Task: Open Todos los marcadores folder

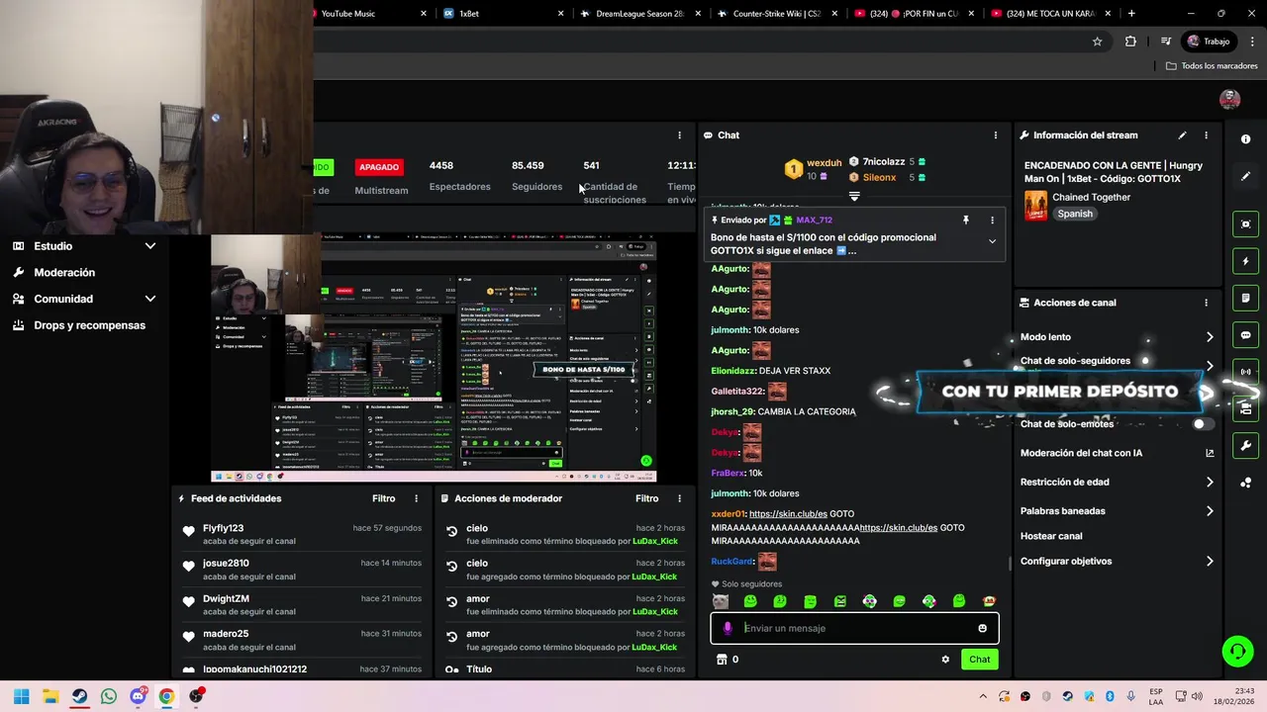Action: click(x=1212, y=66)
